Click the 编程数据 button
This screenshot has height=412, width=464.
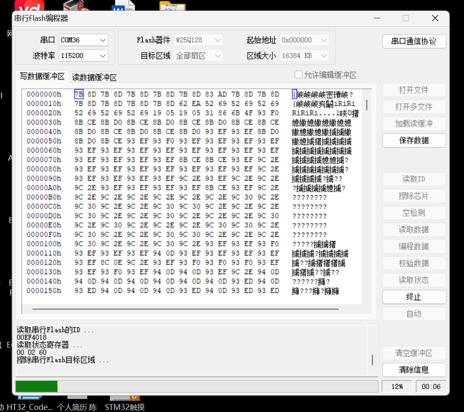(x=414, y=247)
